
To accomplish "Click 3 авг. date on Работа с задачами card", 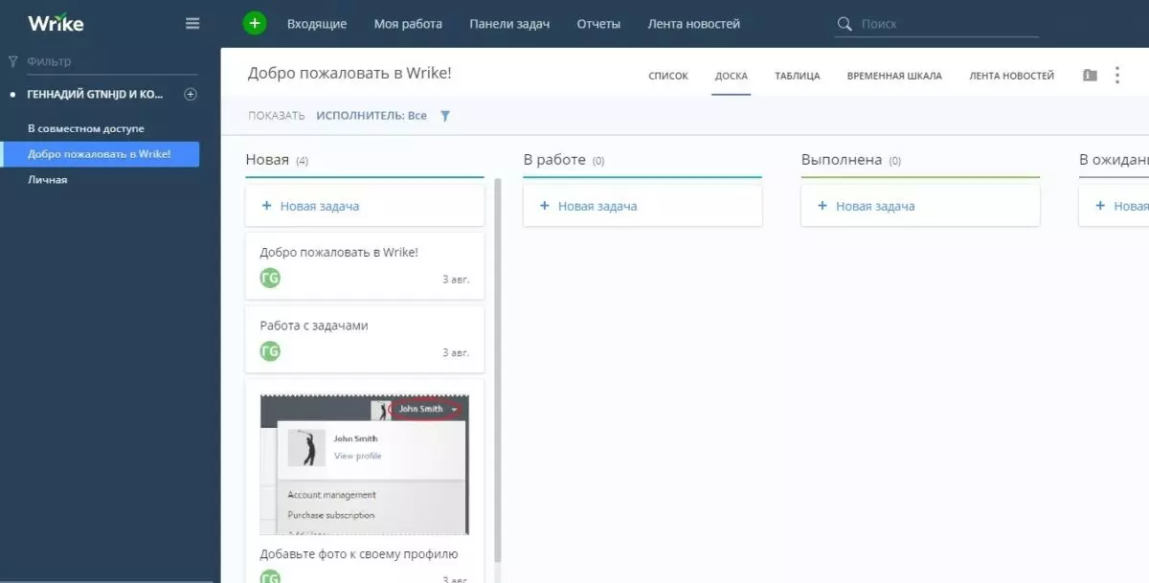I will pos(456,353).
